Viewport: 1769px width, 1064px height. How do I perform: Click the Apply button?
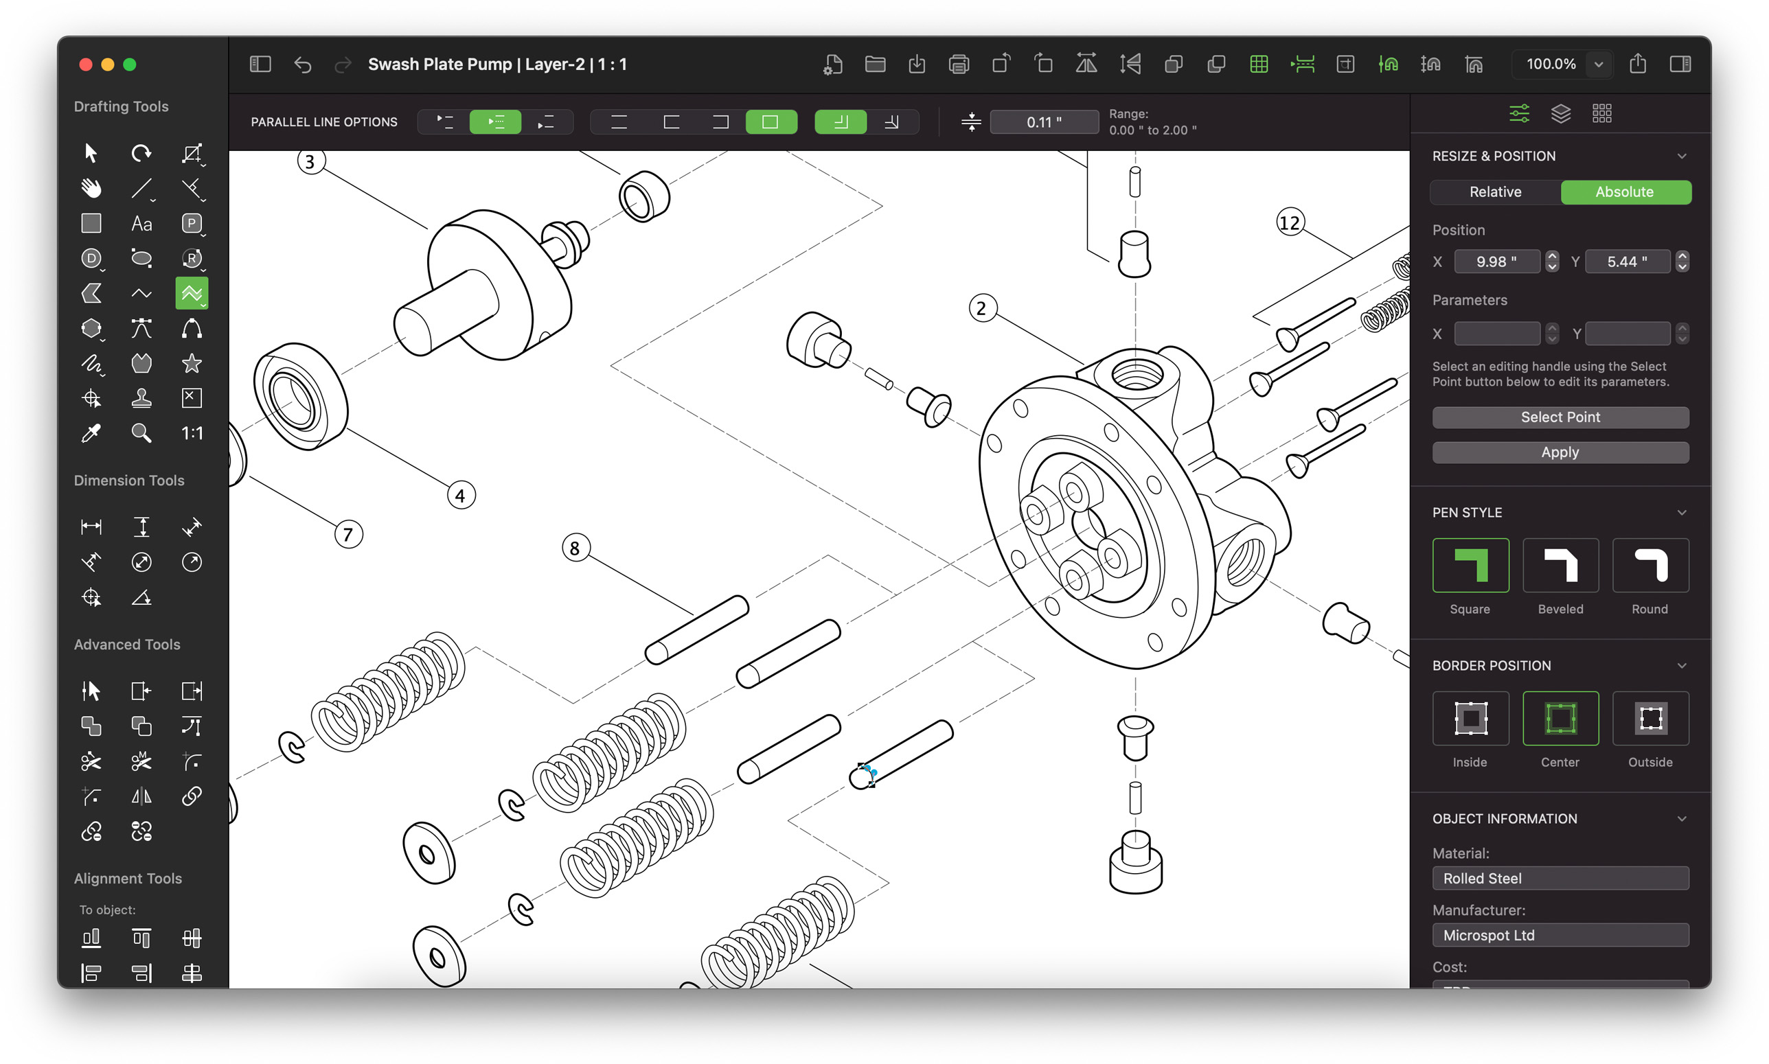click(x=1560, y=452)
